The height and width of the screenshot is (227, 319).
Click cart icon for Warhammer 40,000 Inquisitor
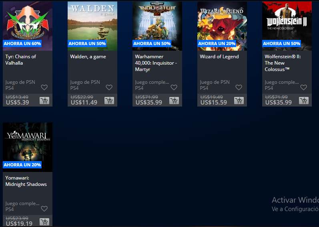click(x=174, y=101)
